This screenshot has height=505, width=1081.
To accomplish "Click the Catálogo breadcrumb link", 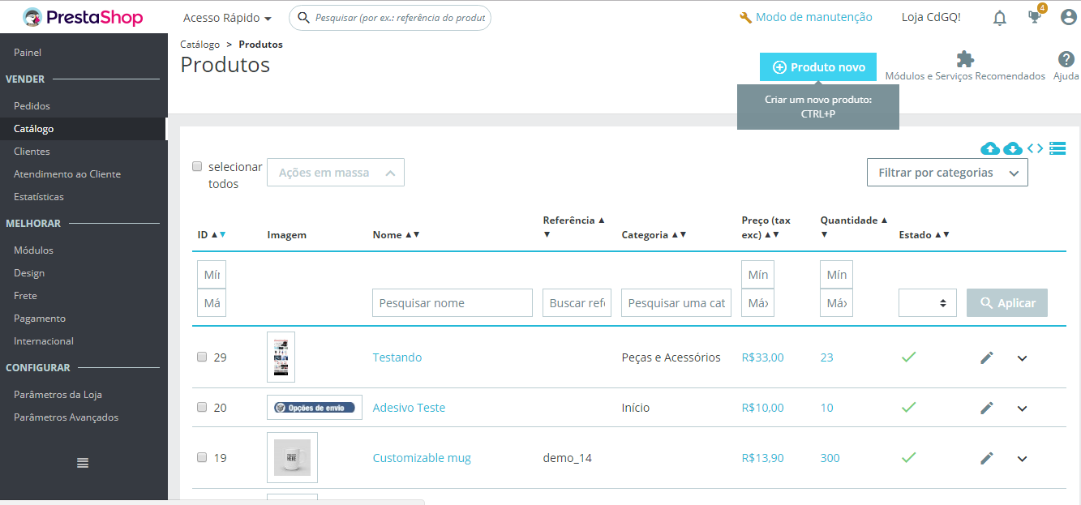I will tap(199, 45).
